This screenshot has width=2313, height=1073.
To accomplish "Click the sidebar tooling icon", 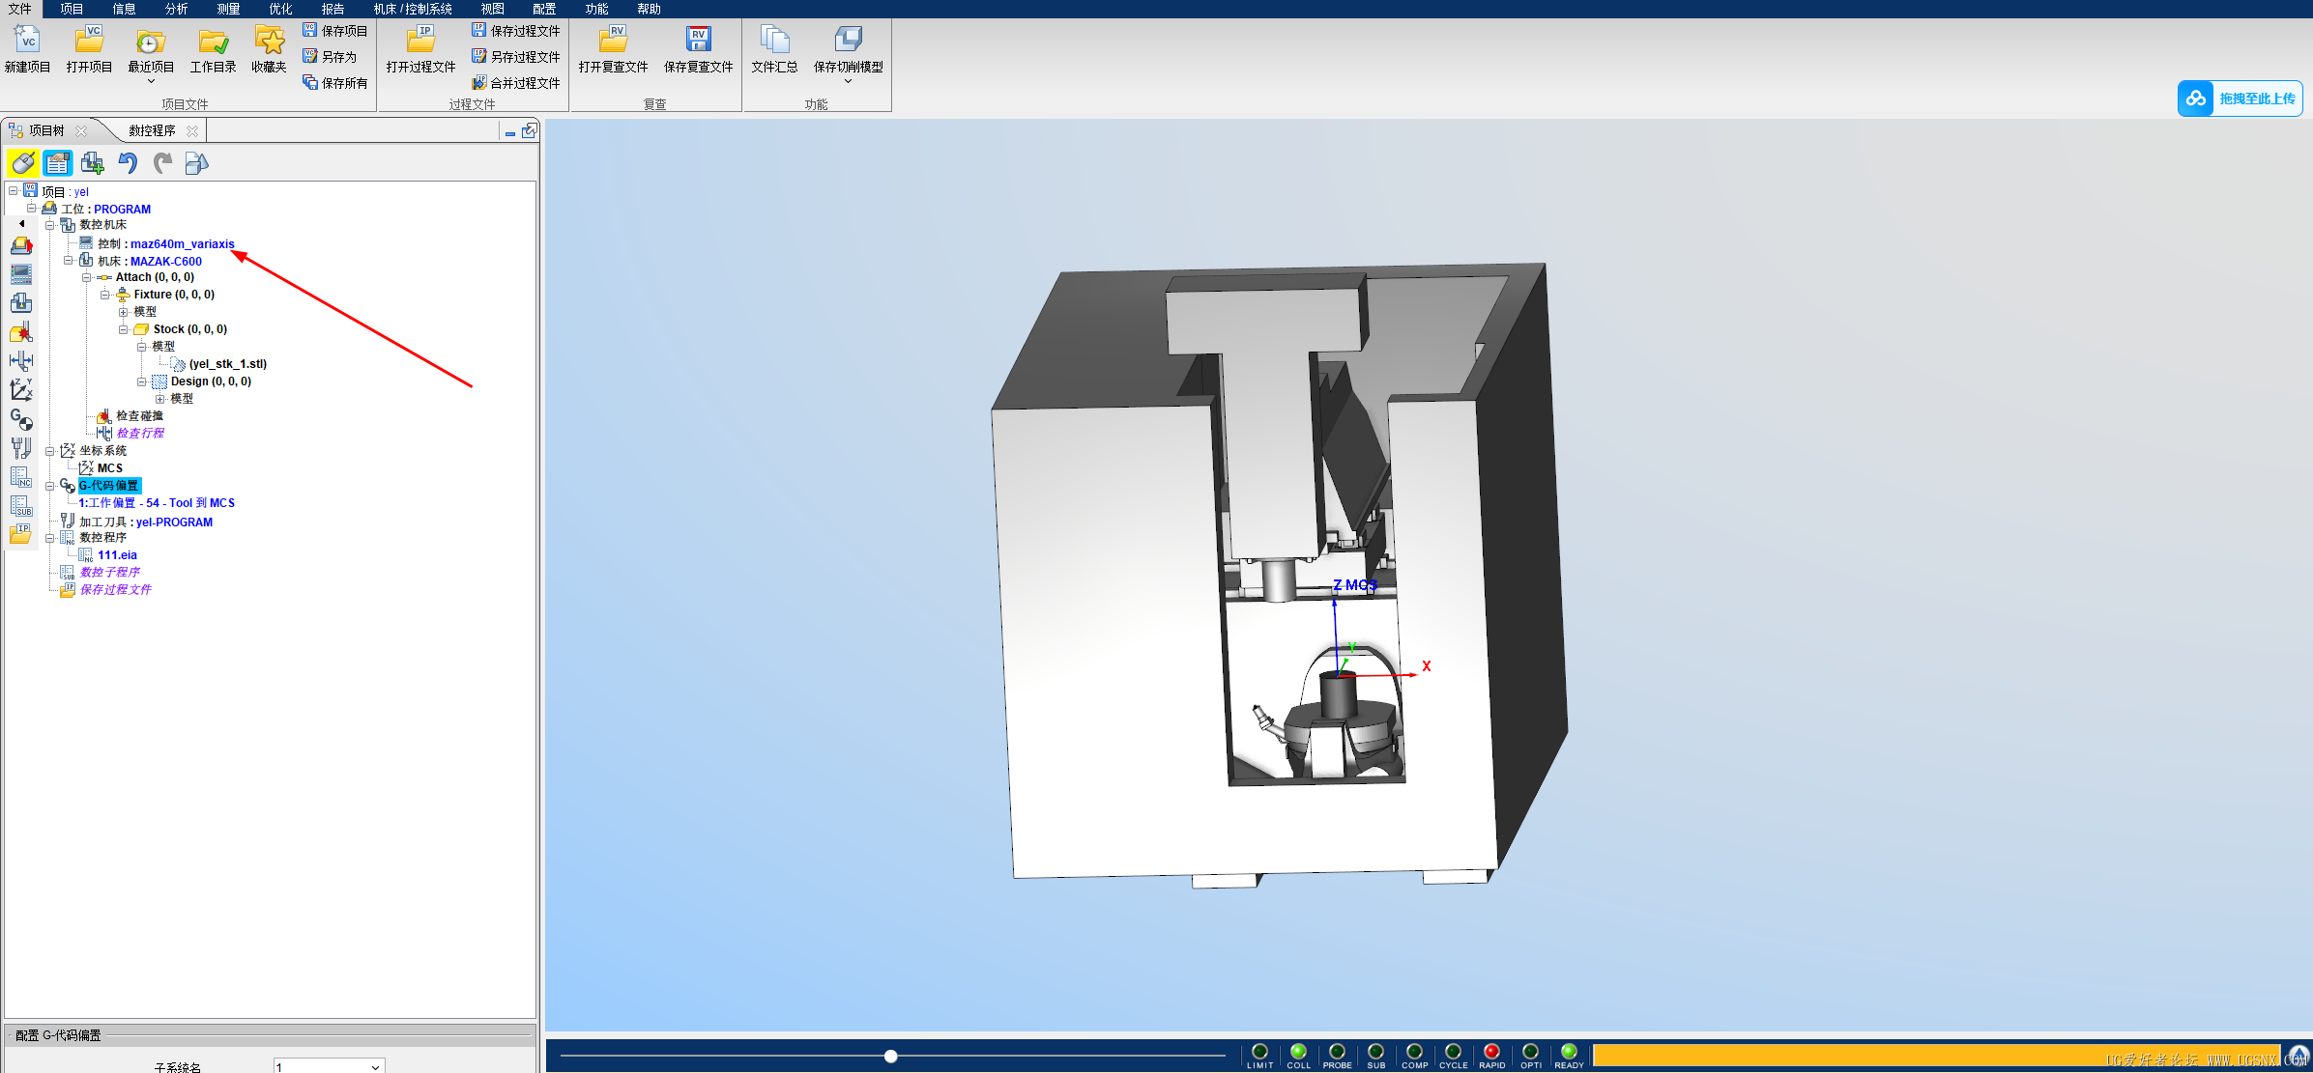I will click(21, 448).
